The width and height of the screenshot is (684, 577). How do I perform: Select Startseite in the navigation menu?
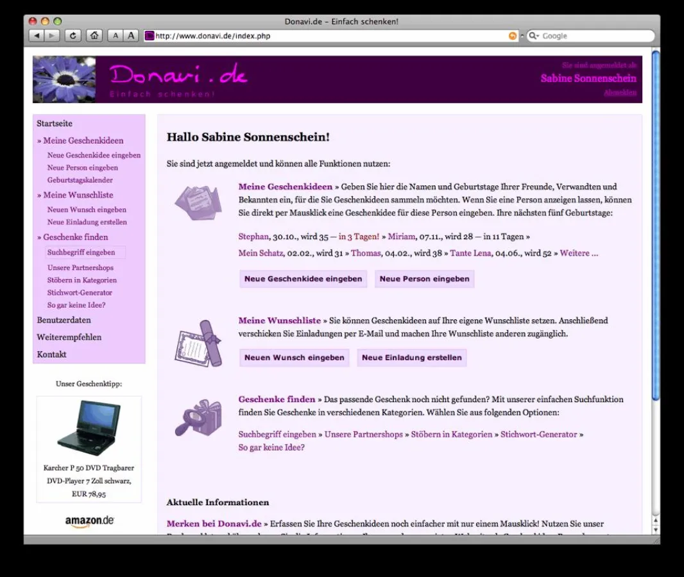point(55,123)
